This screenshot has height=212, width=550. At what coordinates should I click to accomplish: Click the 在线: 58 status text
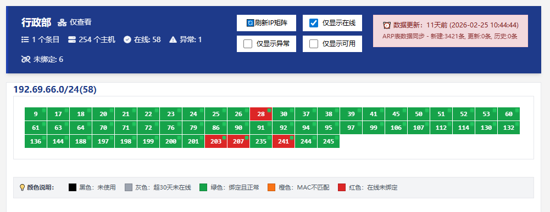pos(147,39)
